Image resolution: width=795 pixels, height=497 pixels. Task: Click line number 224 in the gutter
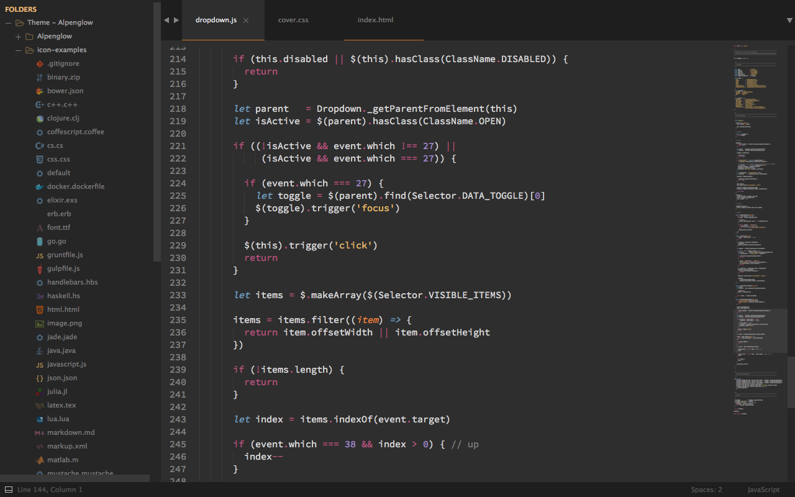[178, 183]
